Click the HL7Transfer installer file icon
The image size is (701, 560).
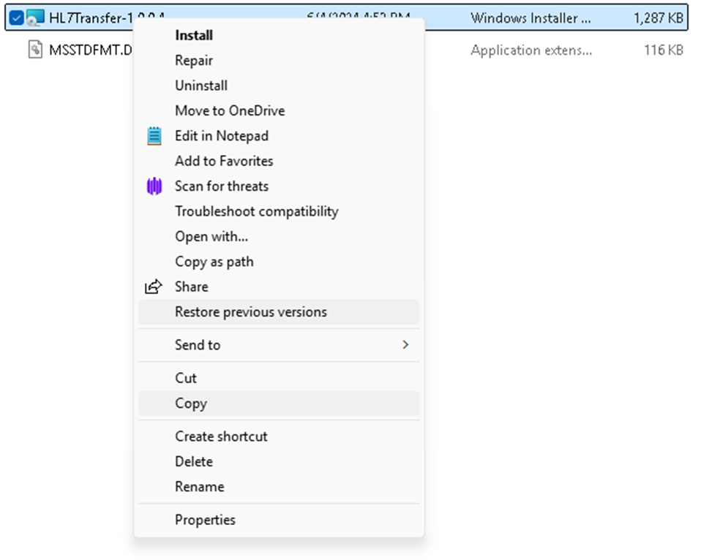pyautogui.click(x=35, y=18)
